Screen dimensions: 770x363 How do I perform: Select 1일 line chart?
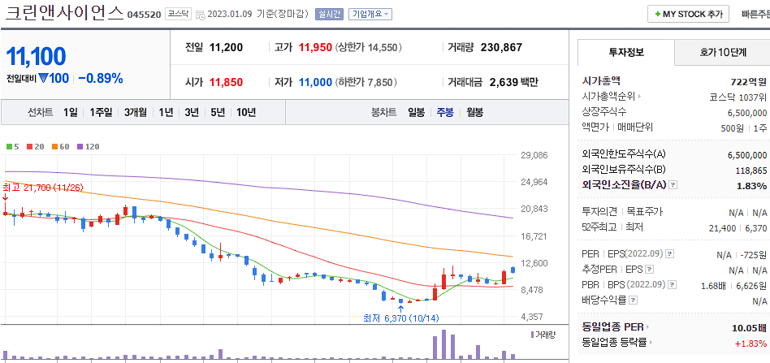click(x=70, y=113)
